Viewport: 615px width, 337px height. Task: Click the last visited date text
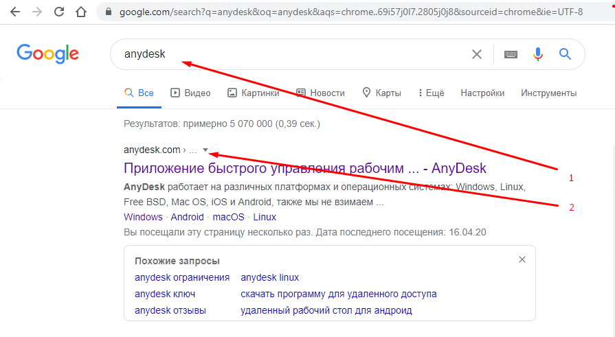click(305, 233)
